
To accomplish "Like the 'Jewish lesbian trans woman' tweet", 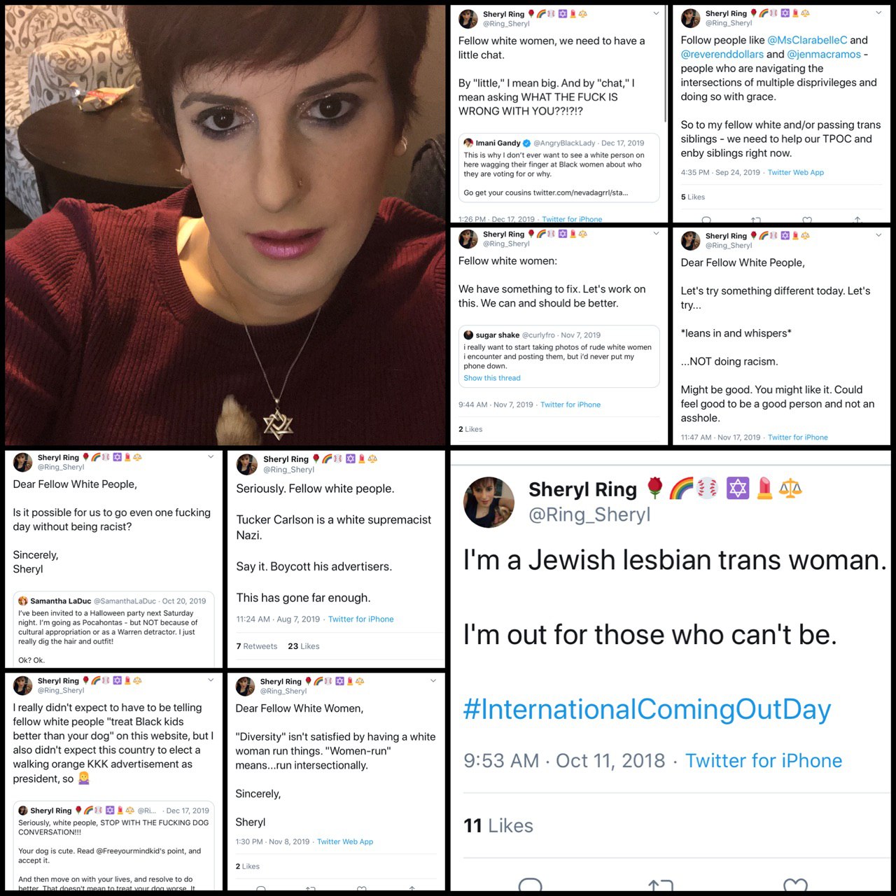I will pyautogui.click(x=795, y=885).
